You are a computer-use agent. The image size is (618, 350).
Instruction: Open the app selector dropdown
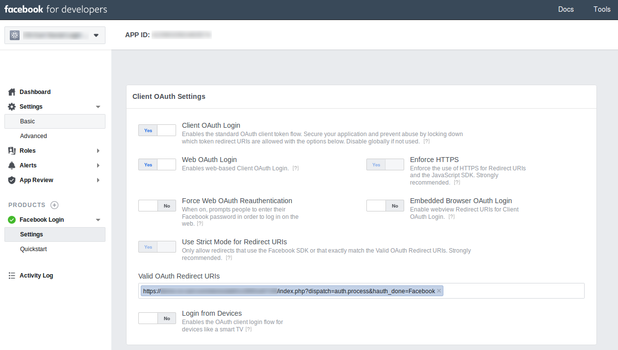[55, 35]
